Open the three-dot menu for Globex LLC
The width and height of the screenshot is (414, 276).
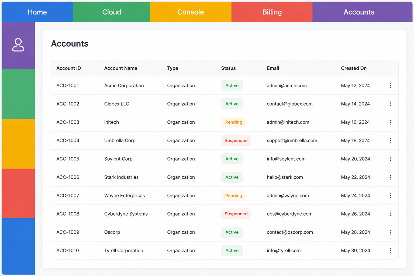391,104
